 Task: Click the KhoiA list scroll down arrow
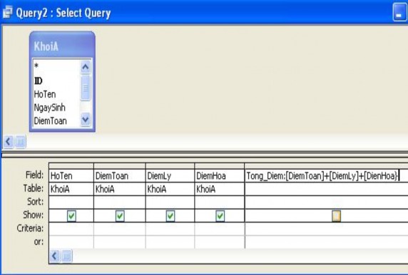point(86,119)
